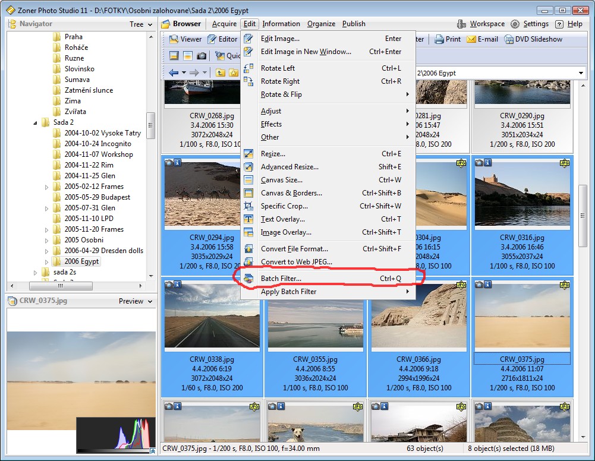Image resolution: width=595 pixels, height=461 pixels.
Task: Open the Organize menu
Action: pos(321,24)
